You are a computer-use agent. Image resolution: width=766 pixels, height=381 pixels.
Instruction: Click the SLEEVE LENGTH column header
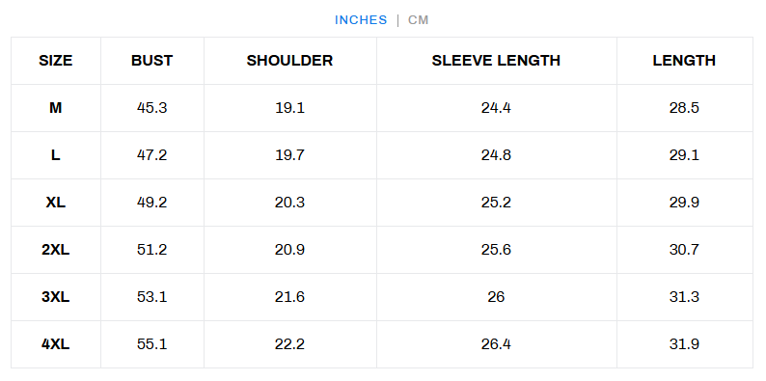(x=496, y=61)
